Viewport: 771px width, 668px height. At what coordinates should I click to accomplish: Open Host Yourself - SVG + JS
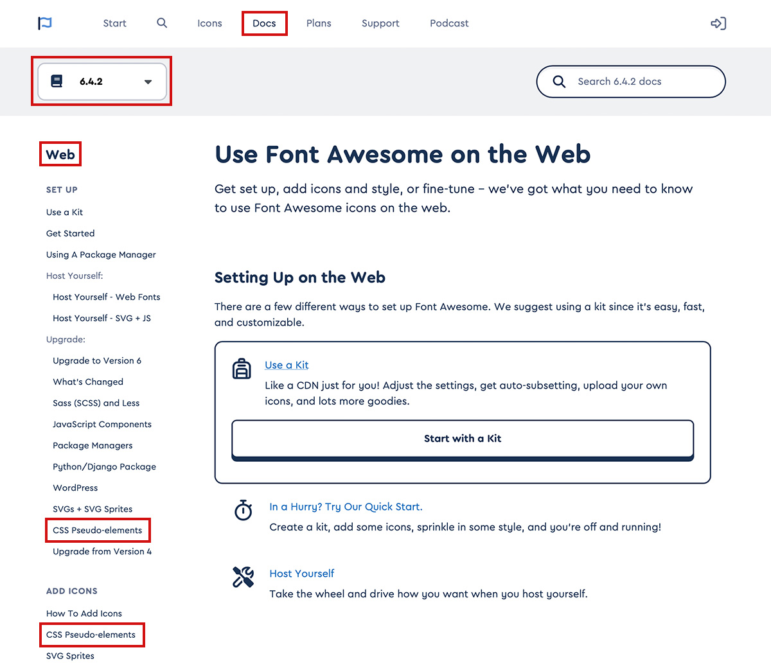click(x=102, y=318)
